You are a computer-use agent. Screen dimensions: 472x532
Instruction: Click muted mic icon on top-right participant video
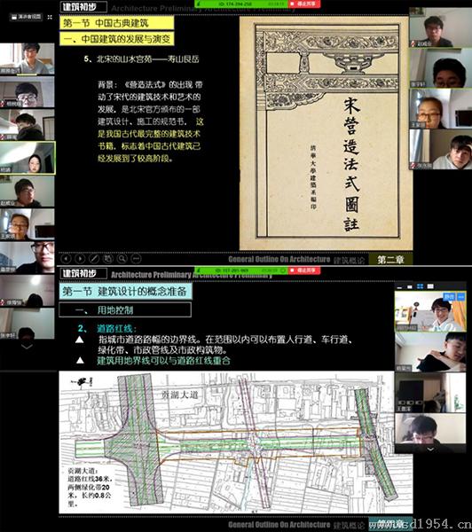413,43
